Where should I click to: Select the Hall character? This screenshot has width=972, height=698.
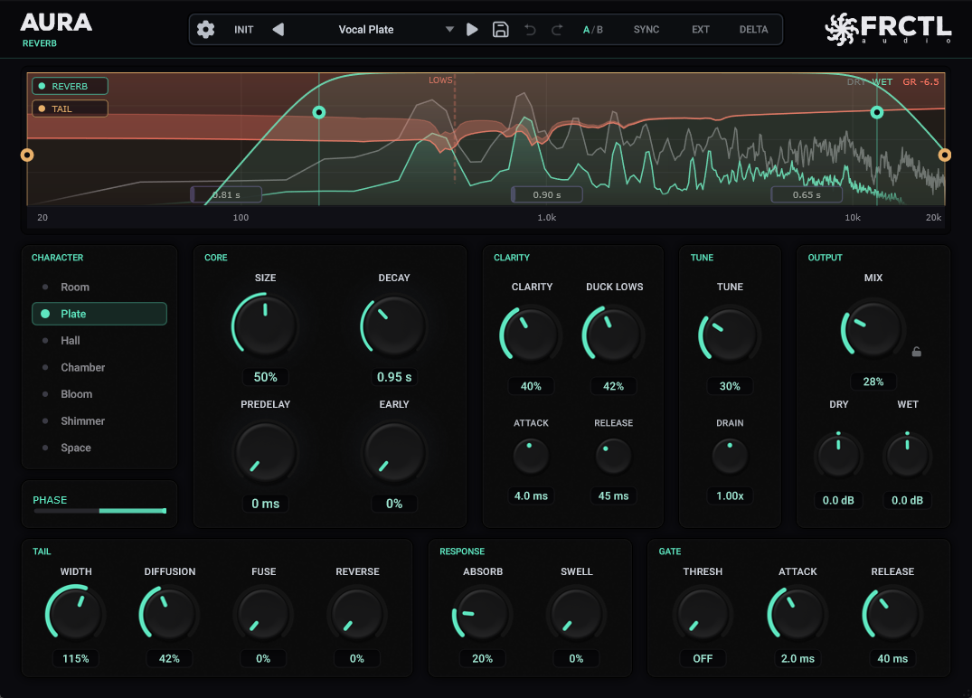point(99,340)
